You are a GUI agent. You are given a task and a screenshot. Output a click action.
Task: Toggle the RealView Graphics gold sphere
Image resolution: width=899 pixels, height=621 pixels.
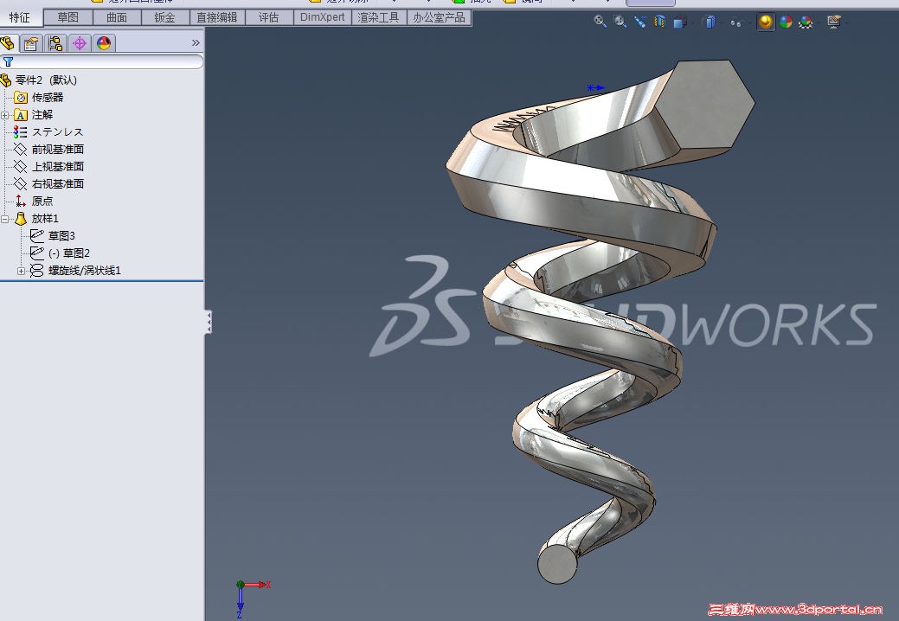pos(766,22)
